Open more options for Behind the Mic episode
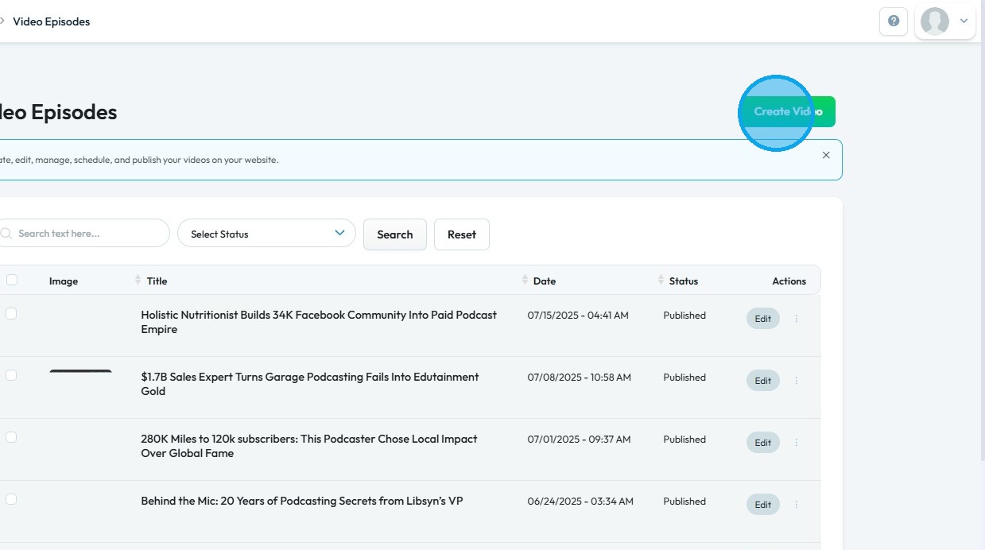This screenshot has height=550, width=985. click(x=797, y=505)
